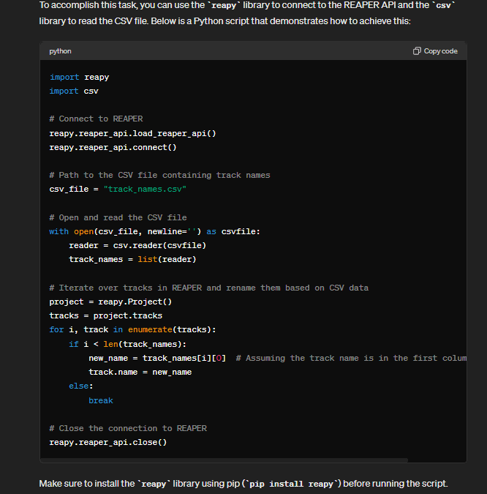Click the clipboard icon beside Copy code

point(417,51)
